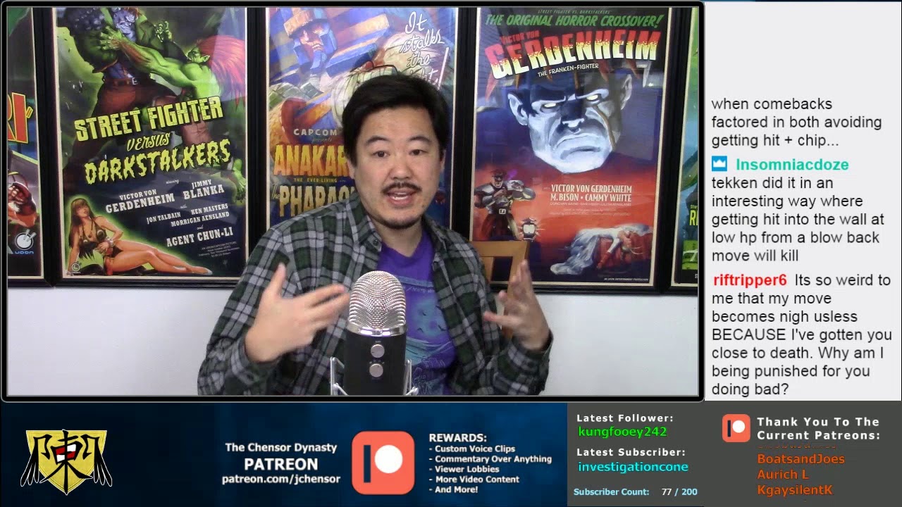Screen dimensions: 902x507
Task: Click the Custom Voice Clips reward line
Action: [472, 449]
